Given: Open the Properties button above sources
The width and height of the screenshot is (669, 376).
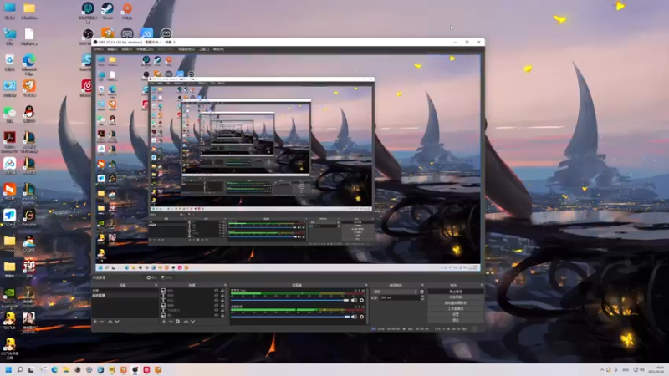Looking at the screenshot, I should pos(151,277).
